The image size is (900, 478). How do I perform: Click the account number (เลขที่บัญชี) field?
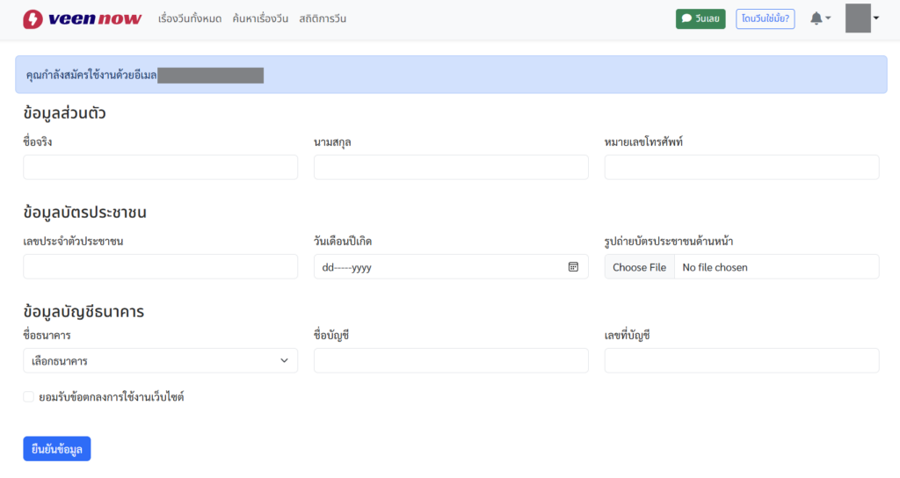point(741,361)
